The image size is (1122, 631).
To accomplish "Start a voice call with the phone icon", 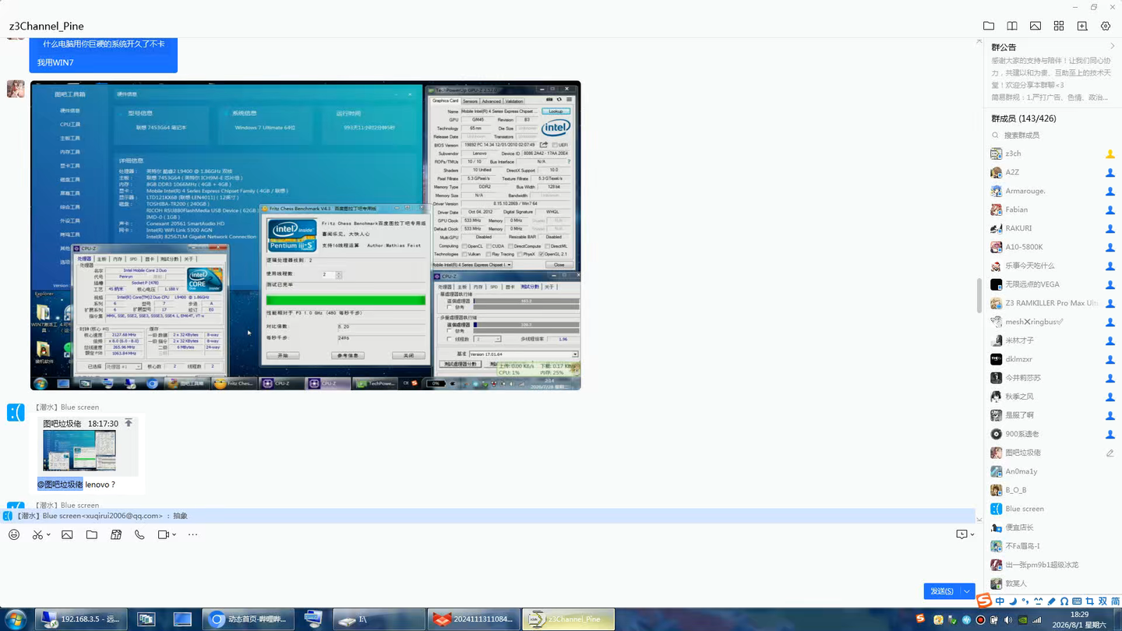I will [x=139, y=534].
